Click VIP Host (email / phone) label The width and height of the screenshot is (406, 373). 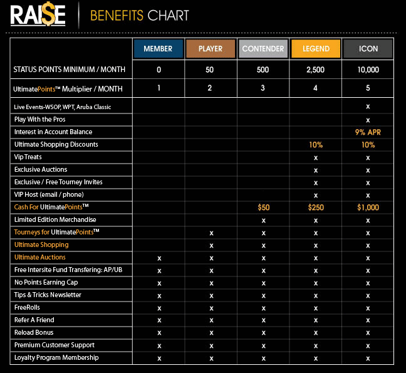click(49, 194)
